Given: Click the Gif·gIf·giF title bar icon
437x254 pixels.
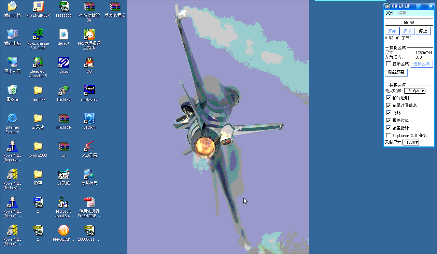Looking at the screenshot, I should (387, 6).
